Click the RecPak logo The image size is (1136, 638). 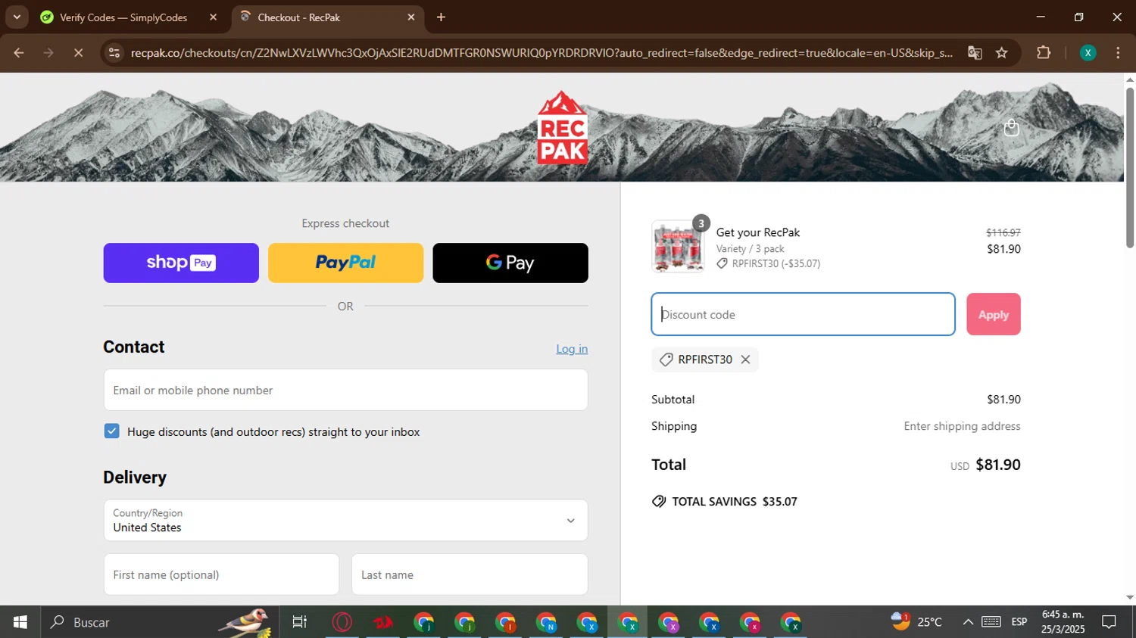pyautogui.click(x=562, y=127)
